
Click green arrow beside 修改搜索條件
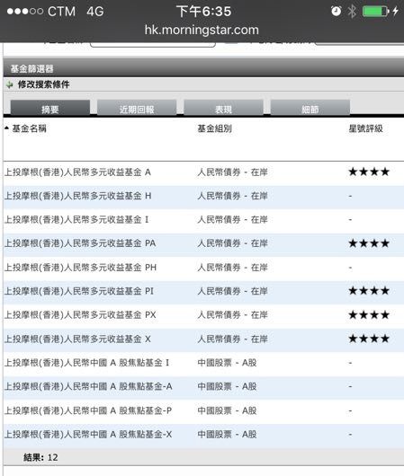pyautogui.click(x=9, y=84)
